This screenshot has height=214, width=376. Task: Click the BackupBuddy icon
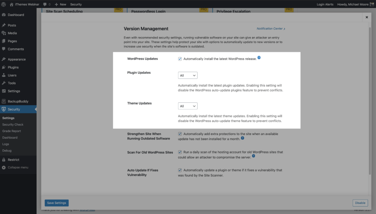[x=4, y=101]
